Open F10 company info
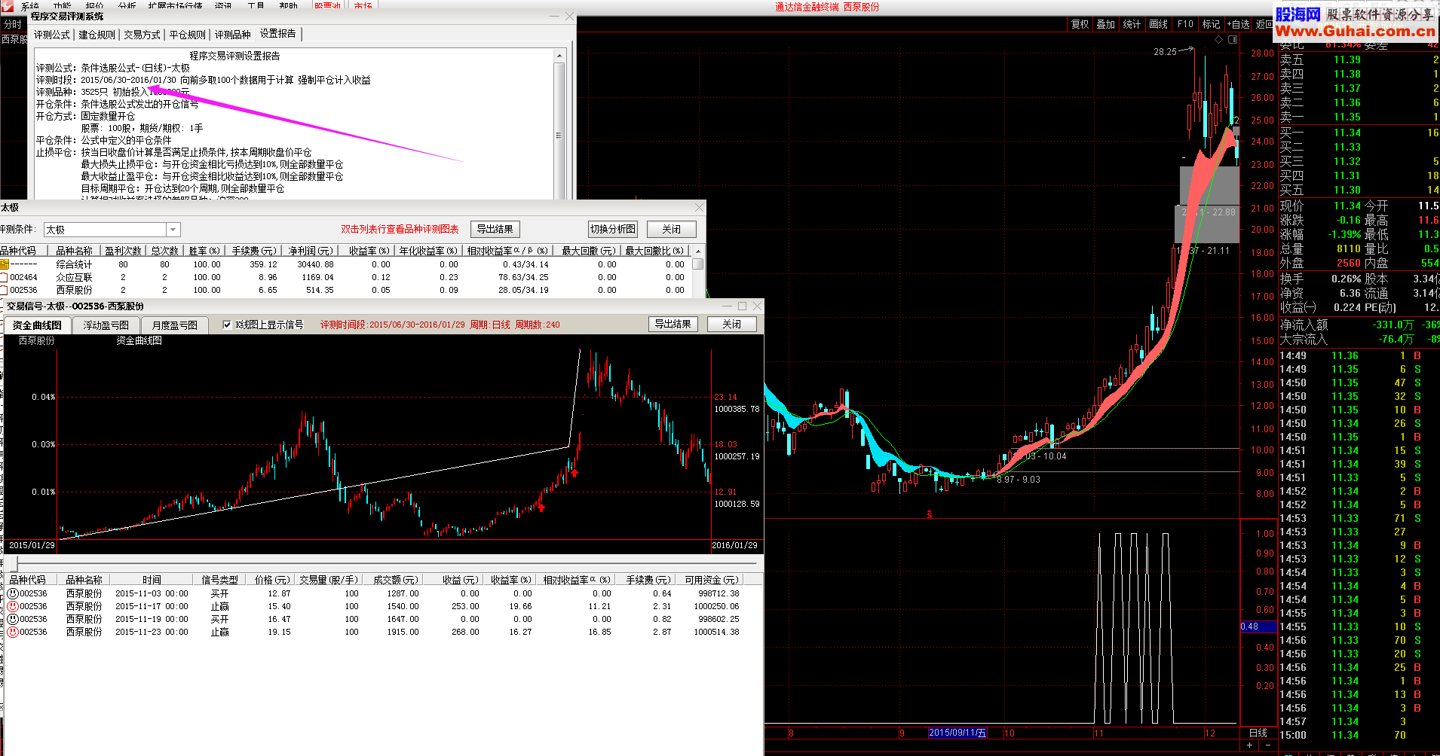Screen dimensions: 1440x756 [1185, 24]
